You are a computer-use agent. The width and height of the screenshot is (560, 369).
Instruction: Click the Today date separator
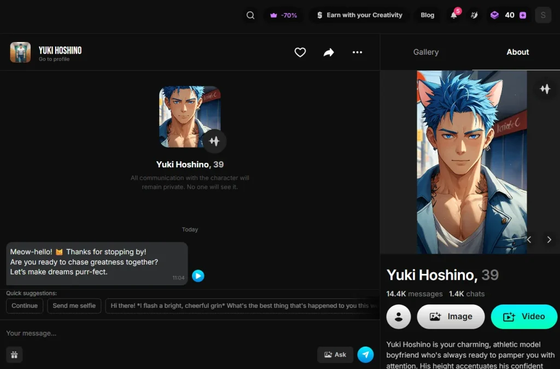point(190,230)
